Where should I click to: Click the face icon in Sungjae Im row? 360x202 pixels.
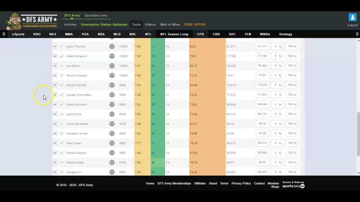coord(112,172)
